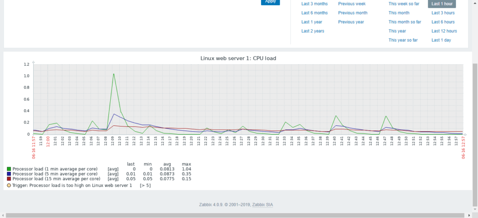
Task: Show the Previous week period
Action: click(351, 4)
